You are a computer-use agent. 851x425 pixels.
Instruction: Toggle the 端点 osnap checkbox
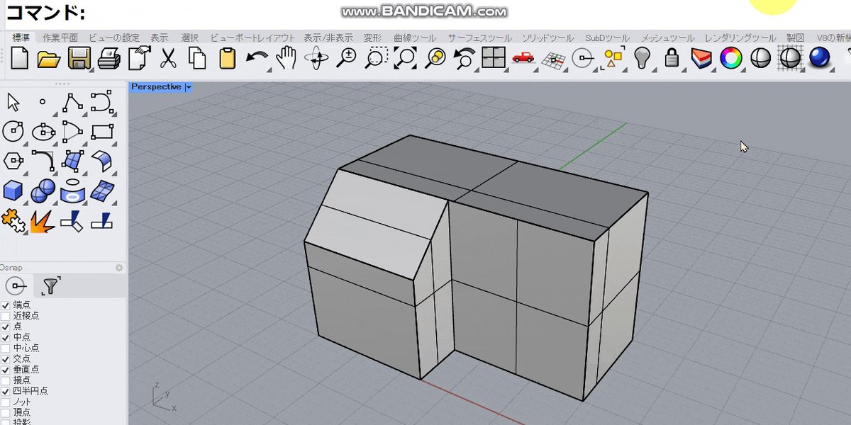coord(6,305)
